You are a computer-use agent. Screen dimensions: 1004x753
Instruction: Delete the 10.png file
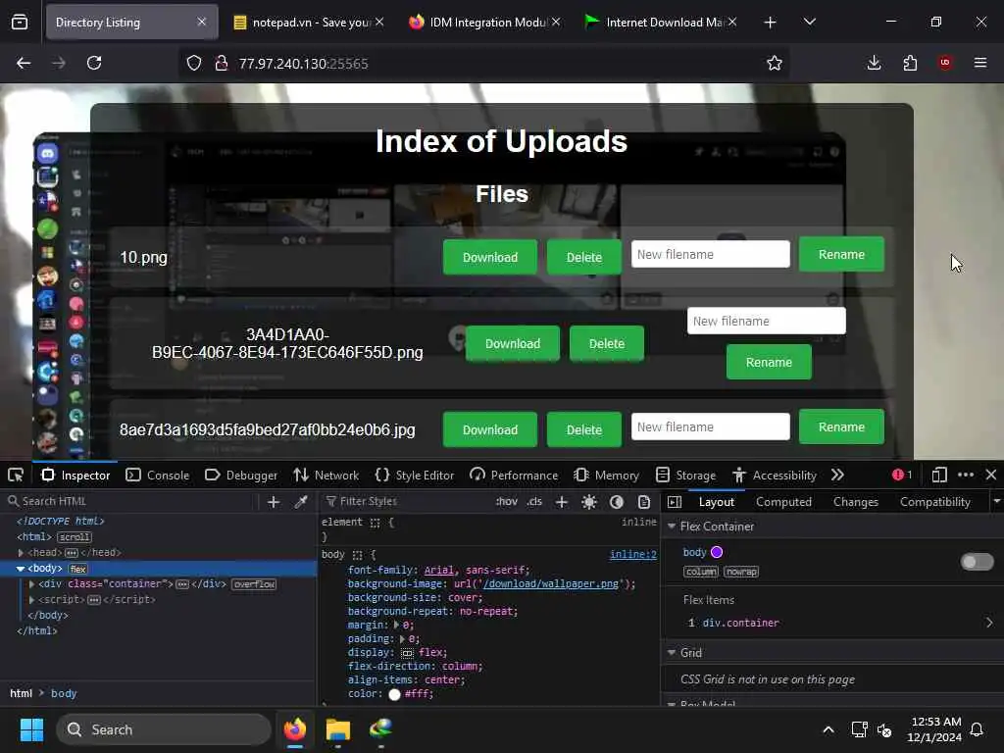click(584, 258)
